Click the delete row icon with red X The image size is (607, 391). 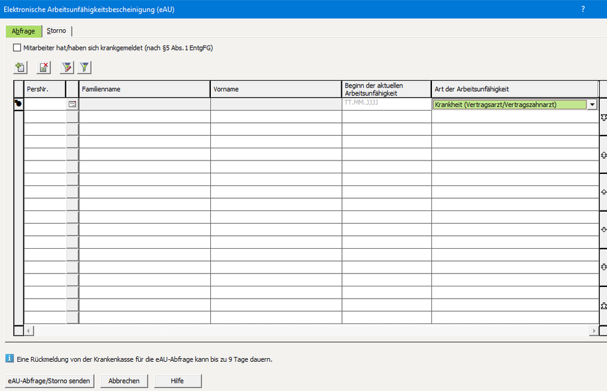point(44,67)
